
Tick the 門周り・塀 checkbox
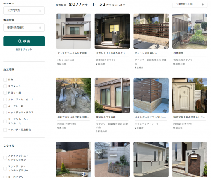[x=5, y=93]
